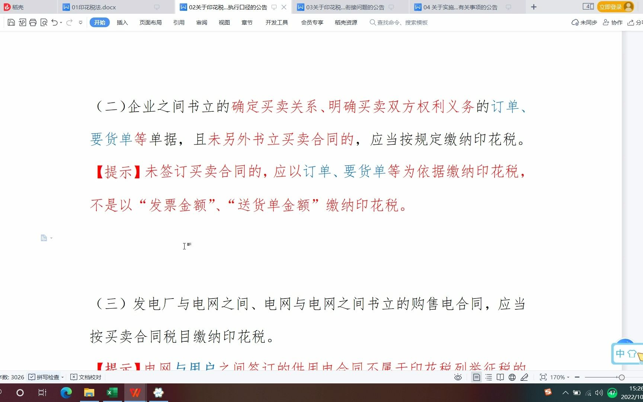Image resolution: width=643 pixels, height=402 pixels.
Task: Open the 开发工具 tab
Action: pyautogui.click(x=276, y=23)
